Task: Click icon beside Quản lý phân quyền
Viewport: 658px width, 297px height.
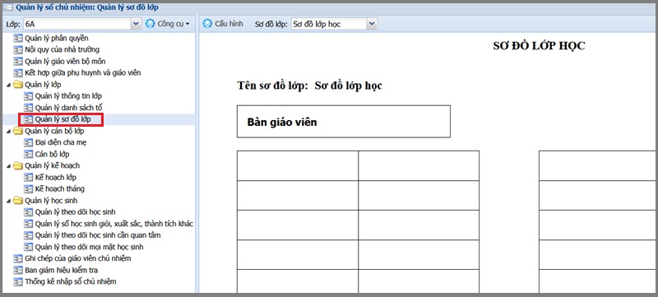Action: 17,38
